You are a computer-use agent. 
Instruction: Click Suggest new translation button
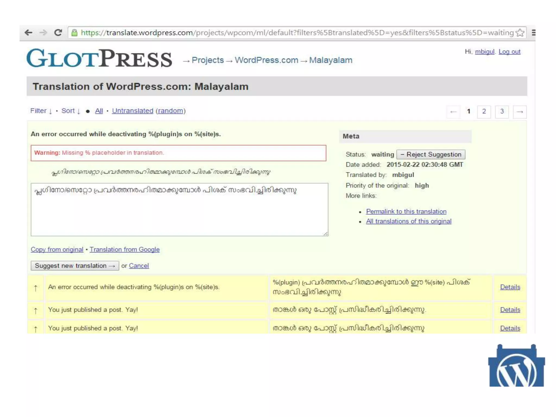[x=75, y=266]
